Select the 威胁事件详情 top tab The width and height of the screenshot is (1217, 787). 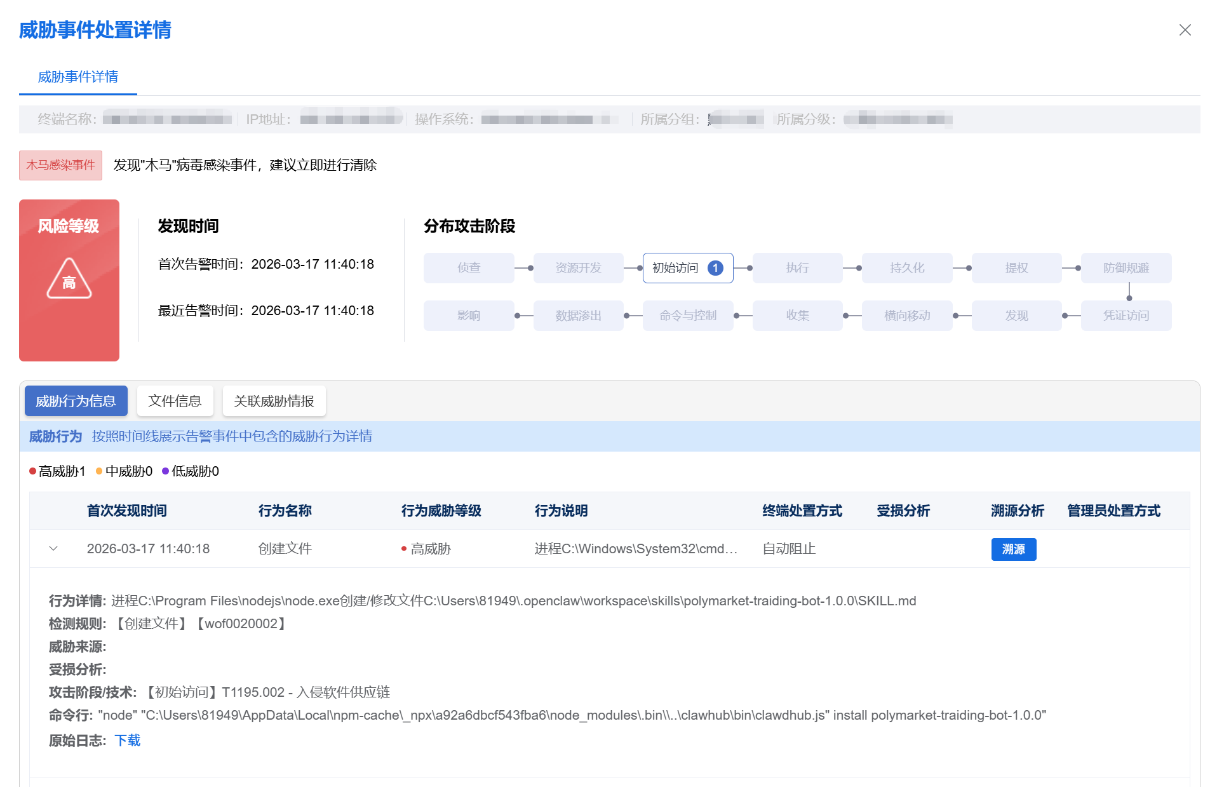(77, 77)
